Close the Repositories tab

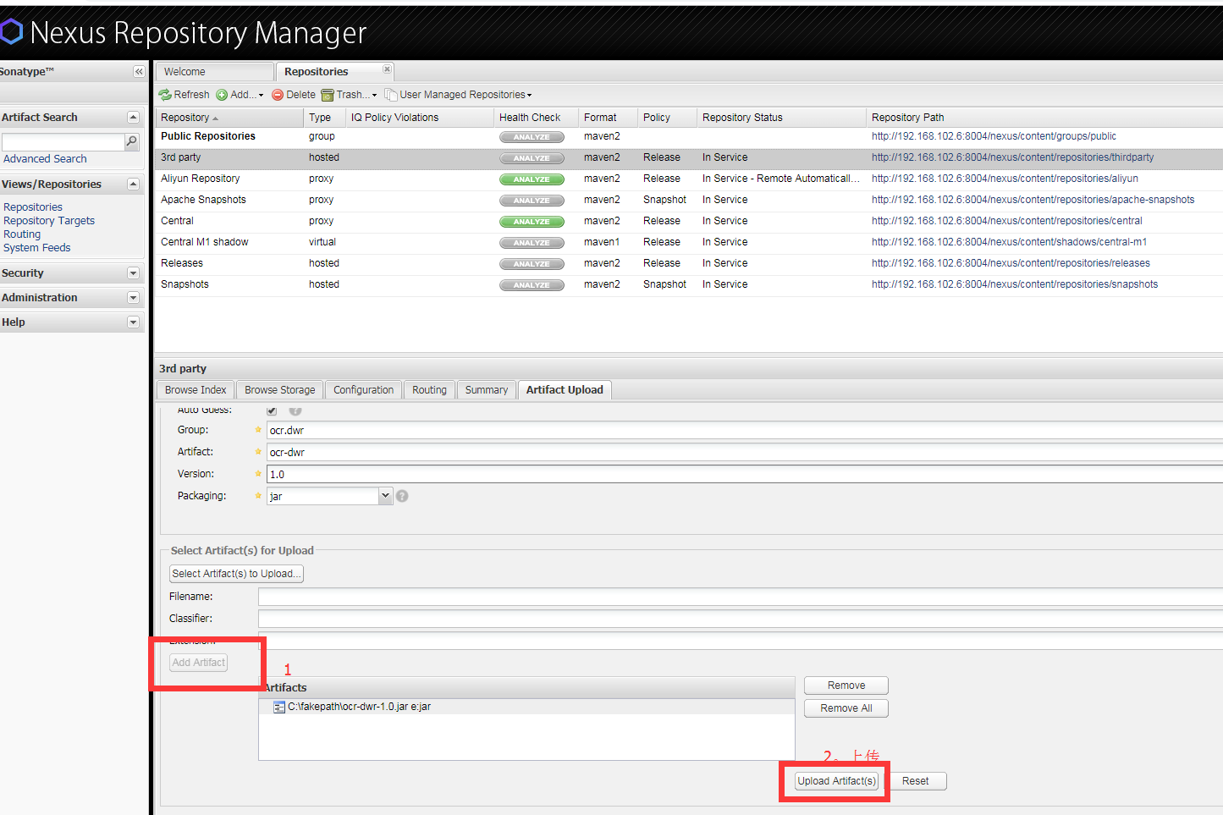pyautogui.click(x=387, y=69)
